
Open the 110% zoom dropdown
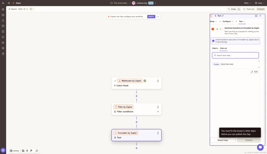(x=247, y=3)
